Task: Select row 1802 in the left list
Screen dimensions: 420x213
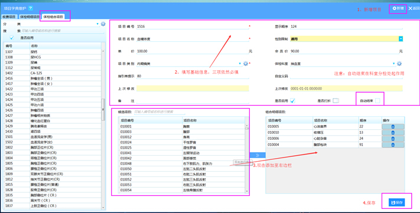Action: [53, 148]
